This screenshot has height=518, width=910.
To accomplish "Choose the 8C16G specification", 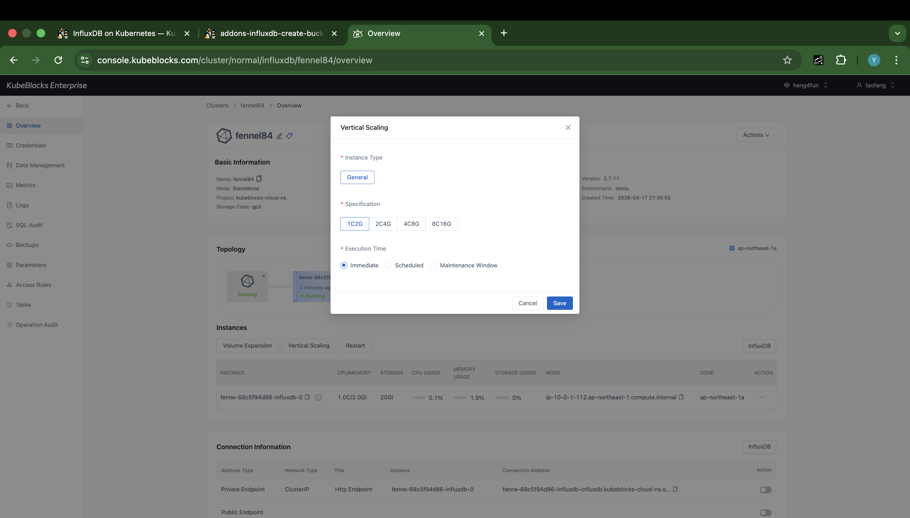I will (x=441, y=224).
